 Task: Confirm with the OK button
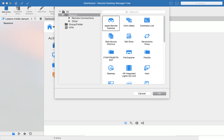(x=159, y=93)
